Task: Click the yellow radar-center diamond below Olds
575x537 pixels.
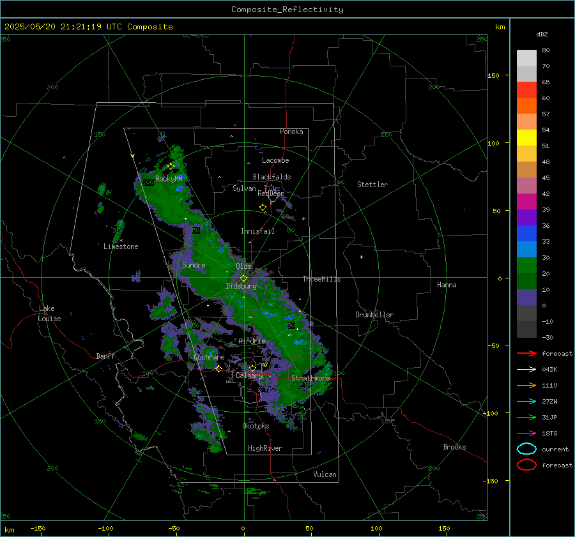Action: coord(243,278)
